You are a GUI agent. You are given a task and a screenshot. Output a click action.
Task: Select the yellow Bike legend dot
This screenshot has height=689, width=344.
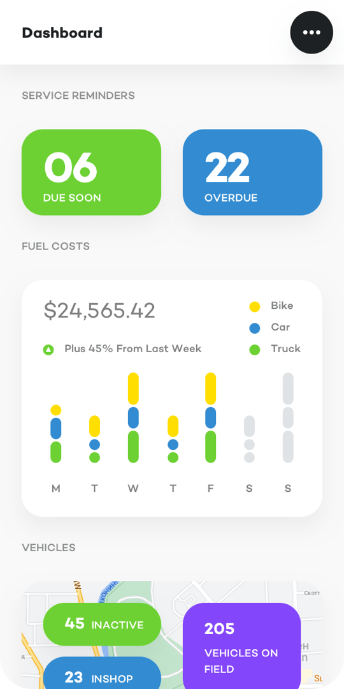(x=254, y=307)
